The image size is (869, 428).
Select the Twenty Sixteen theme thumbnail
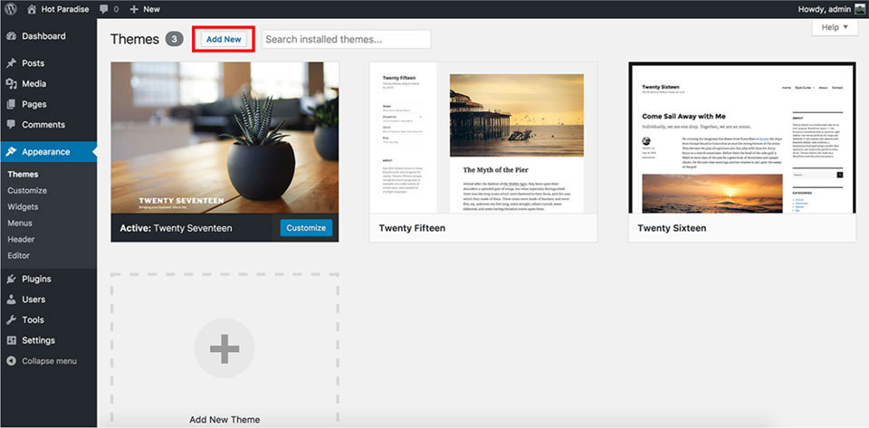click(741, 138)
